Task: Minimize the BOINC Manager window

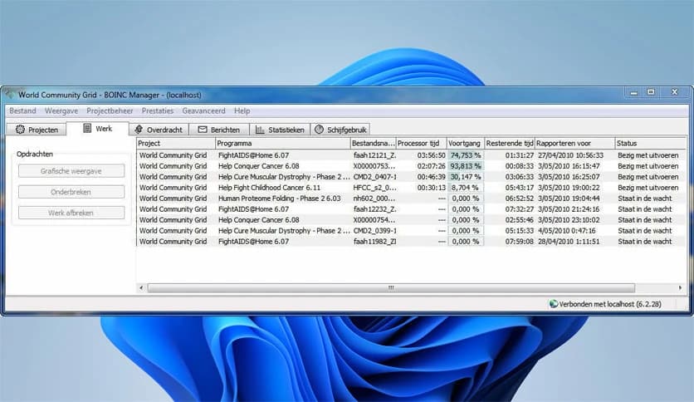Action: pos(634,92)
